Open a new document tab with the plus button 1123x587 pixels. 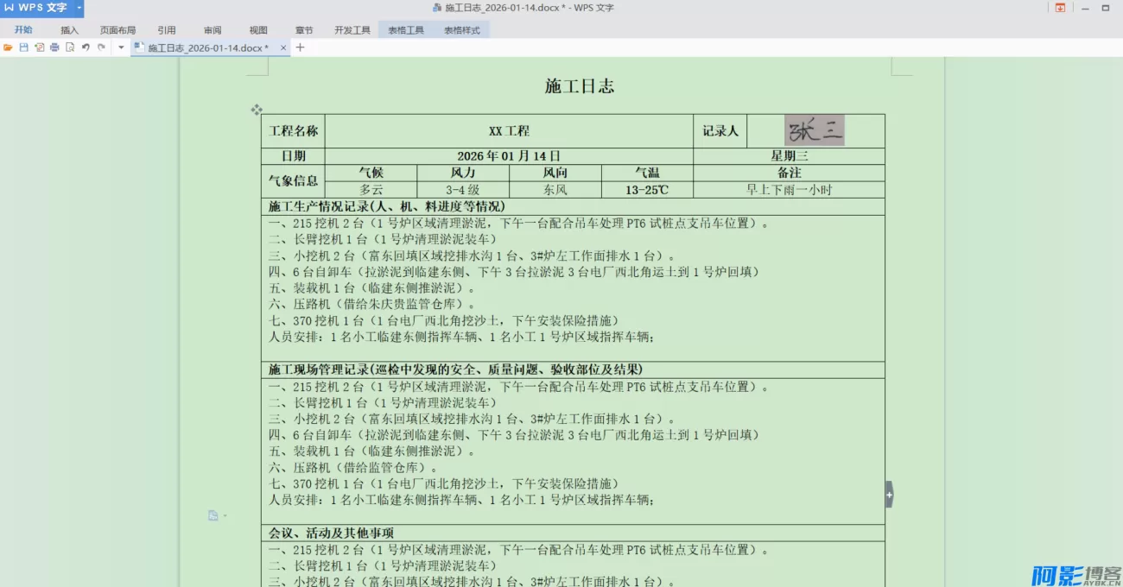(299, 47)
